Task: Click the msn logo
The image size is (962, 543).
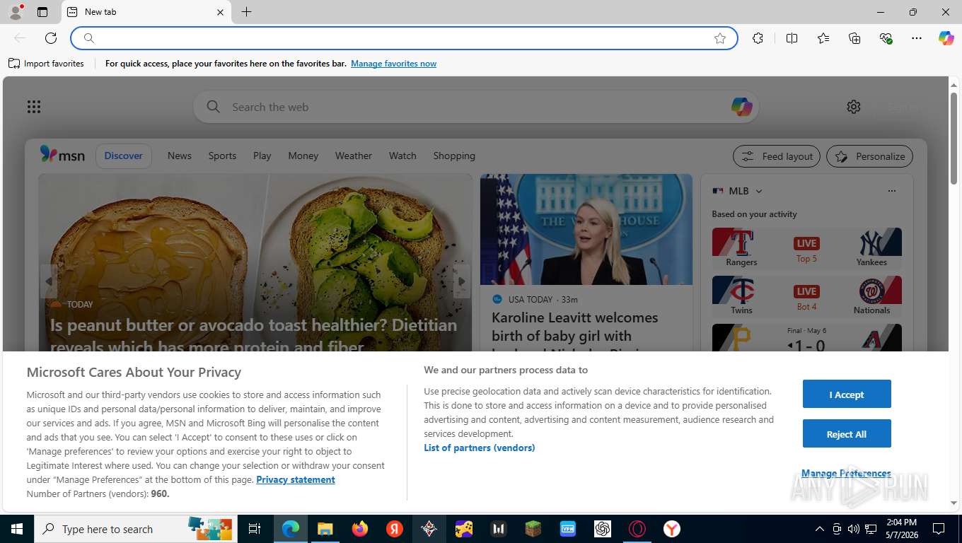Action: click(x=62, y=155)
